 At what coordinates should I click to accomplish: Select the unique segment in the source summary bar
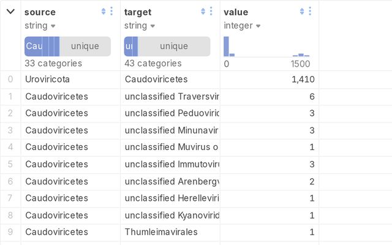[85, 47]
